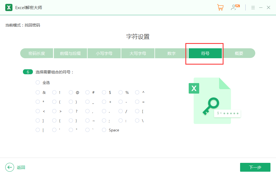Select the less-than < symbol
The image size is (276, 175).
click(38, 111)
